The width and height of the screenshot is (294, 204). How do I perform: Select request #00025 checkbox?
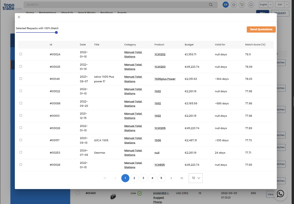(x=21, y=66)
